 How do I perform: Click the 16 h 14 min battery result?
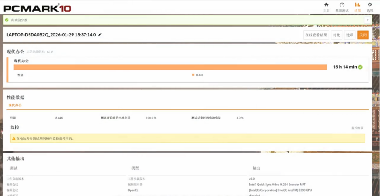[345, 67]
